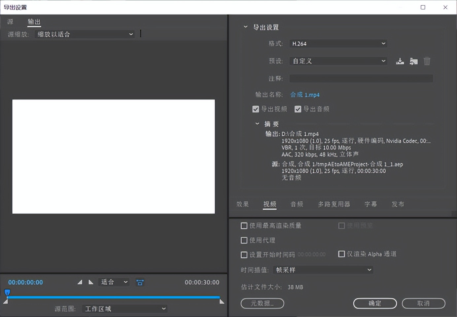
Task: Click the Save Preset icon
Action: 400,61
